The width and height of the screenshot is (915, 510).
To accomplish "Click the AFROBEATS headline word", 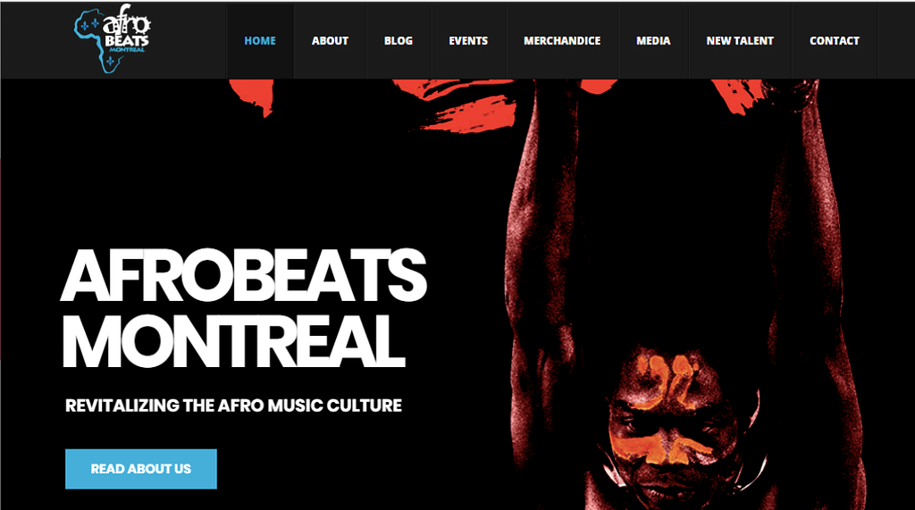I will pyautogui.click(x=243, y=275).
